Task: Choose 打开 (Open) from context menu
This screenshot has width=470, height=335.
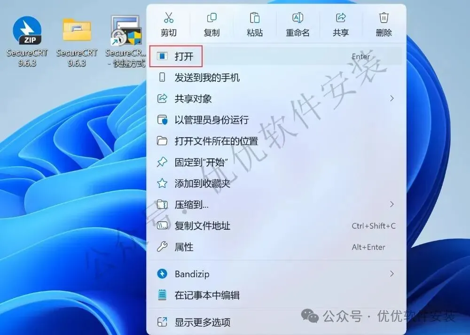Action: [276, 56]
